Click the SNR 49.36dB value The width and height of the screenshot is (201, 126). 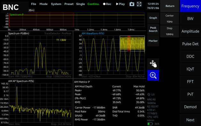[140, 108]
